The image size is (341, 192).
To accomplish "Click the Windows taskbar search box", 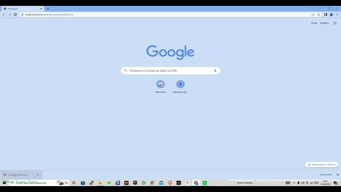I will (39, 183).
